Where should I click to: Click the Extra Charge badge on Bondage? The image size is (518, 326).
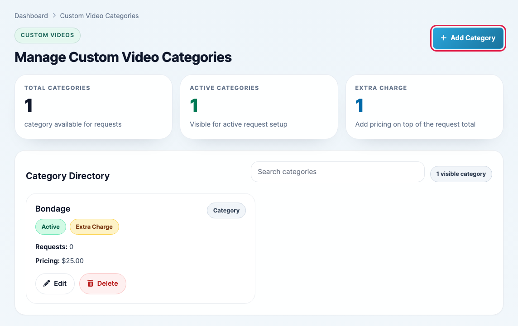(x=94, y=227)
